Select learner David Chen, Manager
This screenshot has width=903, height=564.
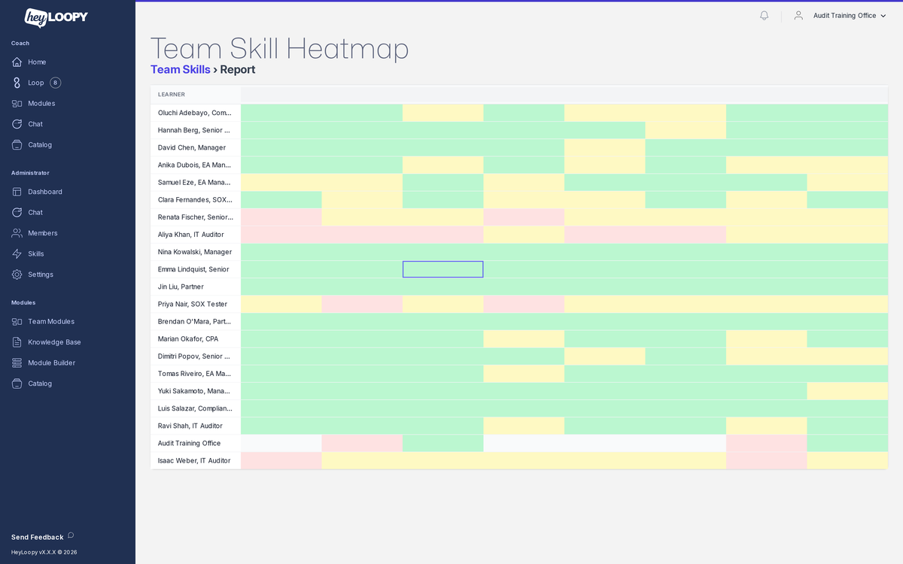point(196,147)
